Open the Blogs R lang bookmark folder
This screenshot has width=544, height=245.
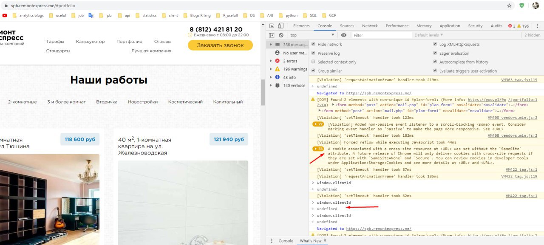click(197, 15)
